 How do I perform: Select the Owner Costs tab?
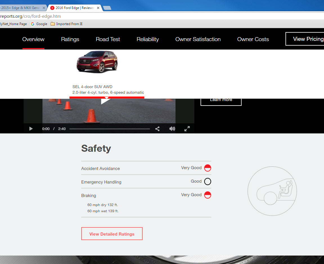(x=253, y=39)
